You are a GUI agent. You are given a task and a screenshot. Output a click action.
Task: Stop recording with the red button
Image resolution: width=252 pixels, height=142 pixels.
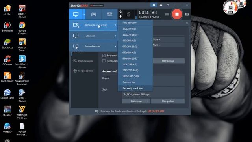[177, 14]
